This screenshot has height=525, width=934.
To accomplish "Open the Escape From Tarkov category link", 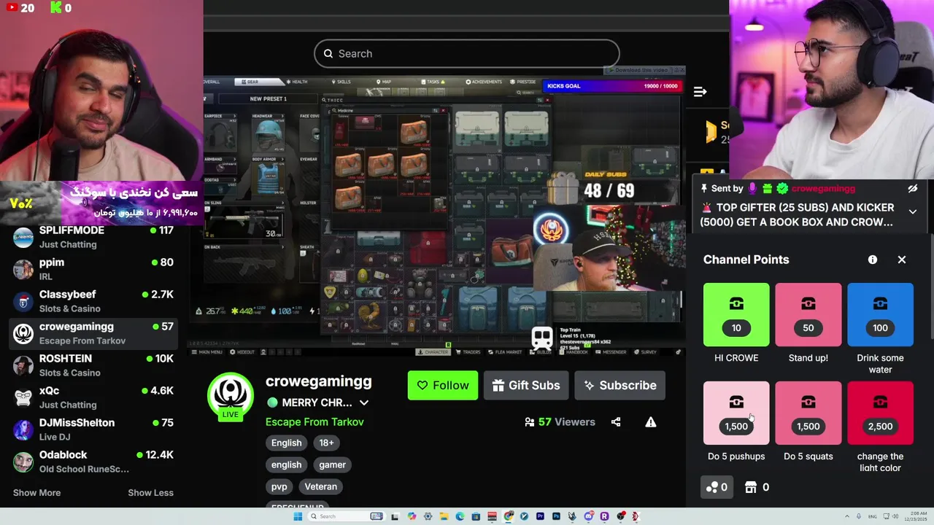I will tap(314, 421).
